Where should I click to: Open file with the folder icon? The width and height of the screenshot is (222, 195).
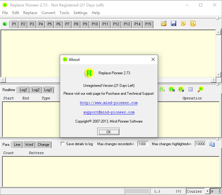(x=164, y=24)
